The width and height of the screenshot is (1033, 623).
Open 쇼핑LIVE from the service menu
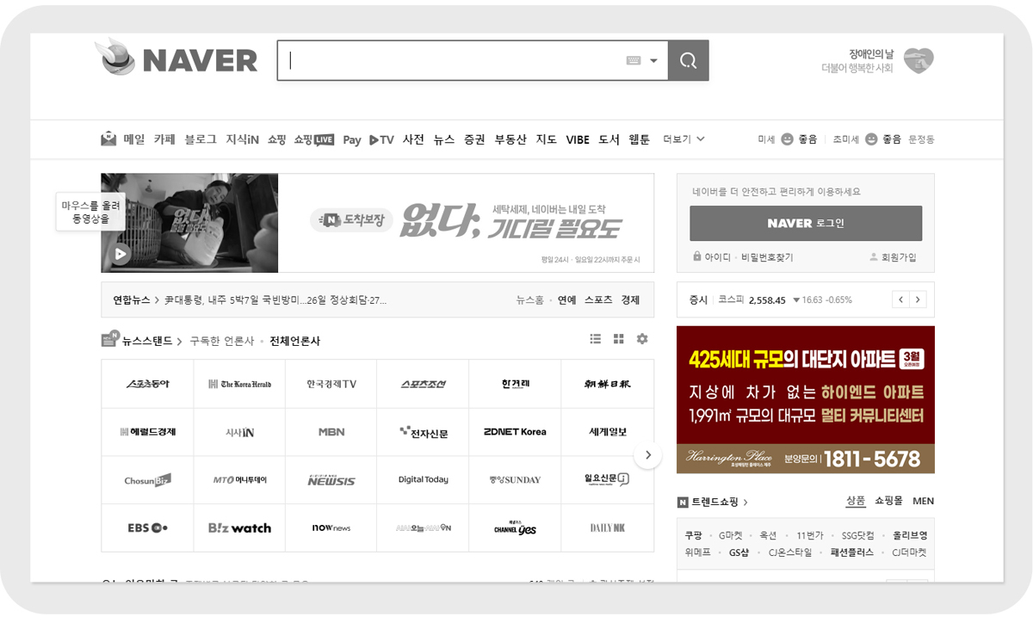point(313,139)
